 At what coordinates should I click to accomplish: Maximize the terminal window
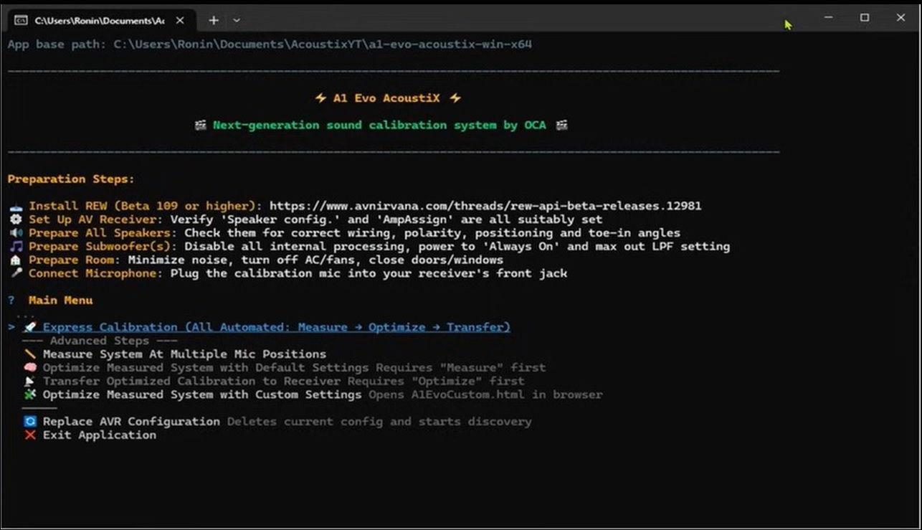click(865, 18)
